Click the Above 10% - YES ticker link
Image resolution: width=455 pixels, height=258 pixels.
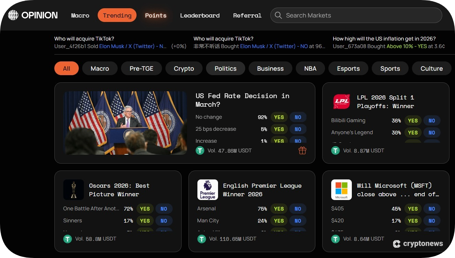407,46
